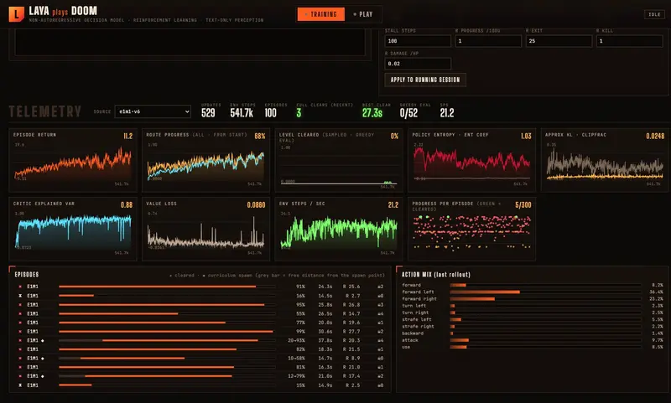Click the Route Progress value 68%
This screenshot has width=671, height=403.
(260, 136)
